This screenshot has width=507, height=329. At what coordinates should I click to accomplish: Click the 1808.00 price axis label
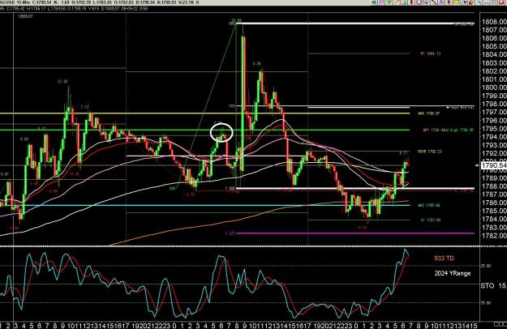click(494, 22)
